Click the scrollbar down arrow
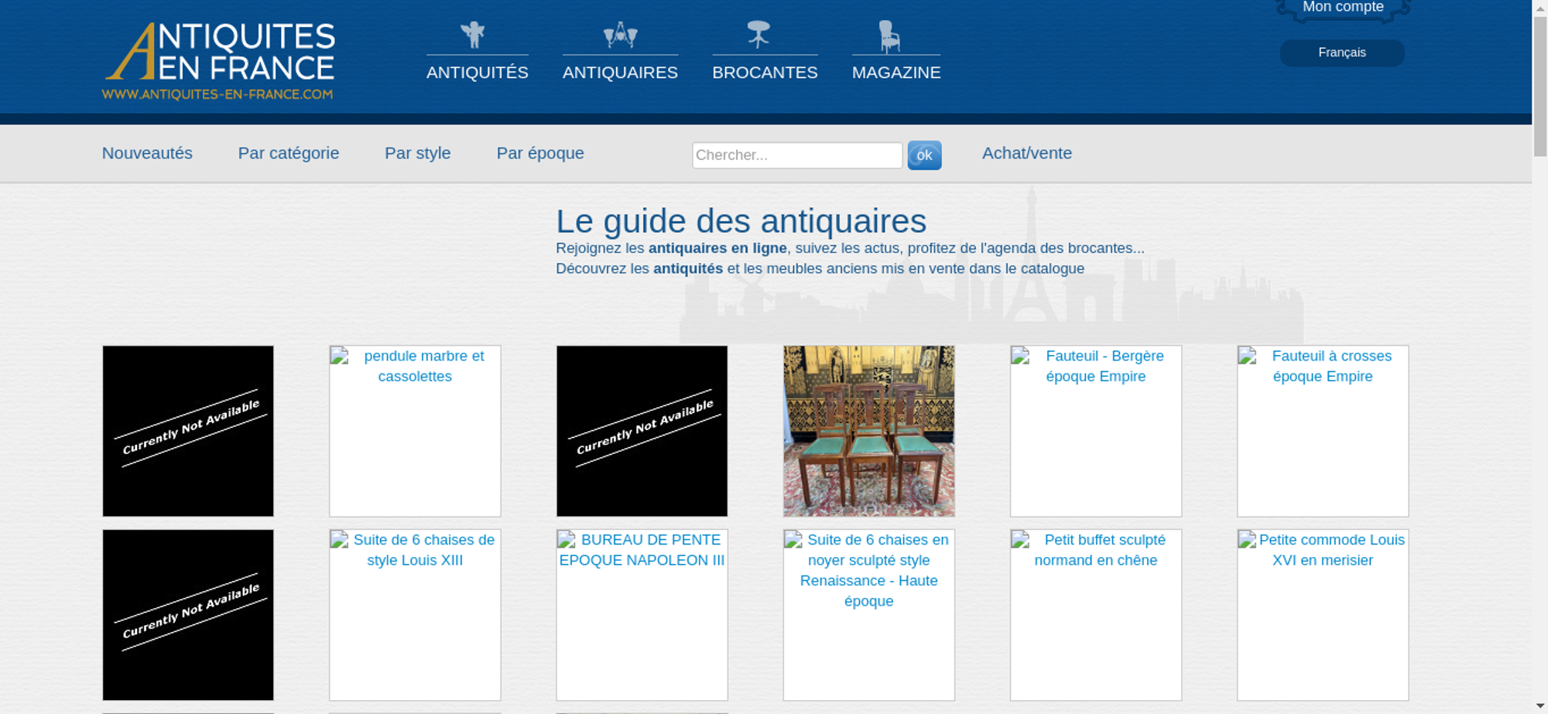Viewport: 1548px width, 714px height. click(1540, 706)
